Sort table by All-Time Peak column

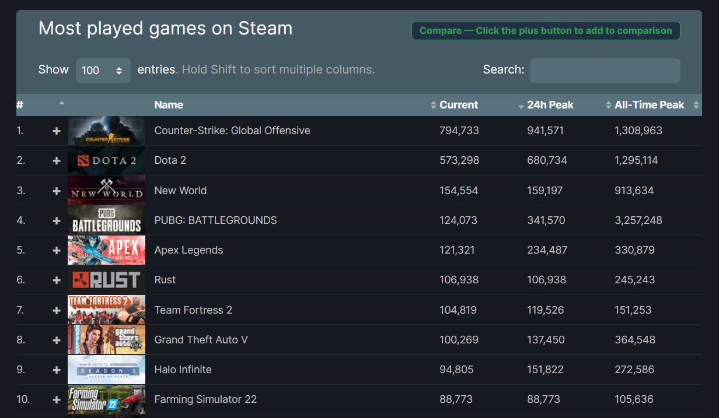click(649, 105)
